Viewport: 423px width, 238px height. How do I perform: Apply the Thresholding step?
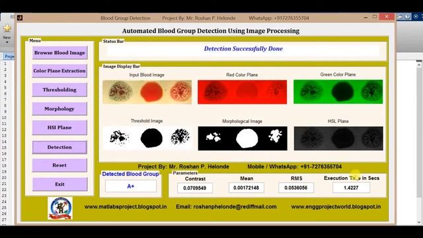pyautogui.click(x=59, y=90)
